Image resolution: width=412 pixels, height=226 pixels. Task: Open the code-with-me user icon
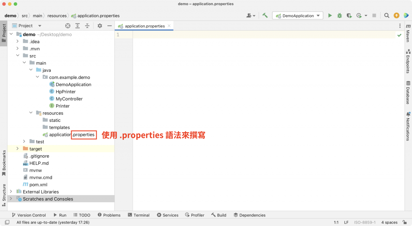[251, 16]
